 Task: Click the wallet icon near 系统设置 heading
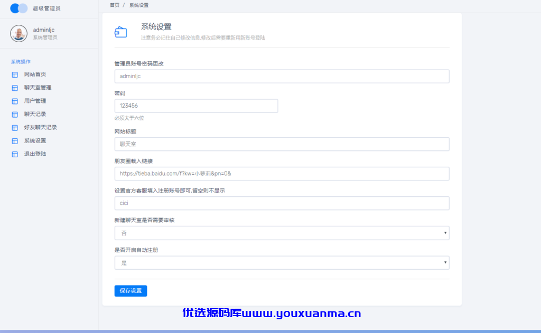coord(121,32)
